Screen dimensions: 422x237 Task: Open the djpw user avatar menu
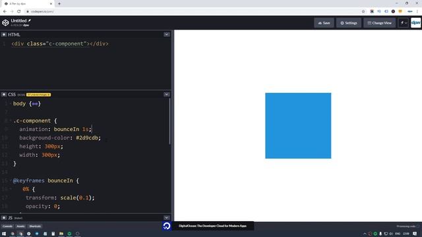416,23
